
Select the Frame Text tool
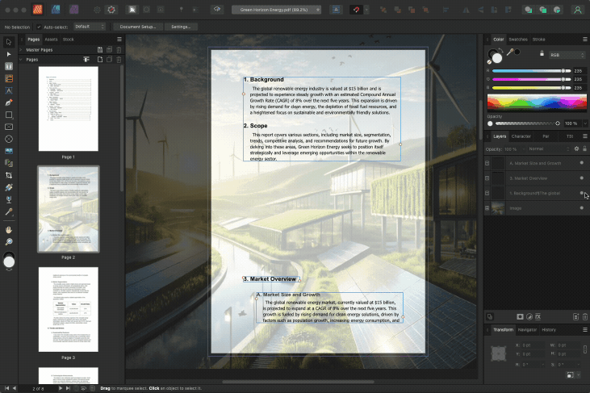(9, 66)
